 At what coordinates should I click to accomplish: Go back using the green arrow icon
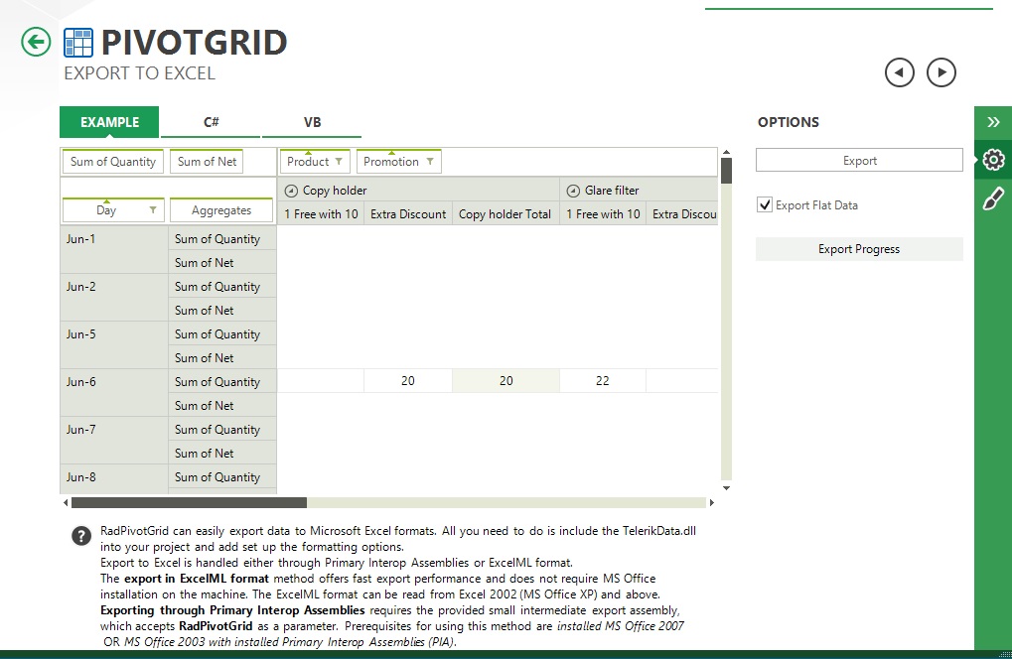tap(36, 42)
